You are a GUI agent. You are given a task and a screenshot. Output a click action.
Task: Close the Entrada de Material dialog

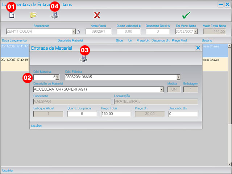pos(198,48)
